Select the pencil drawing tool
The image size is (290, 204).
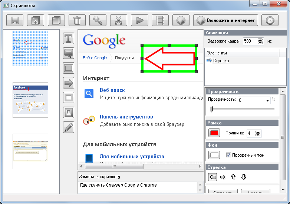click(69, 127)
